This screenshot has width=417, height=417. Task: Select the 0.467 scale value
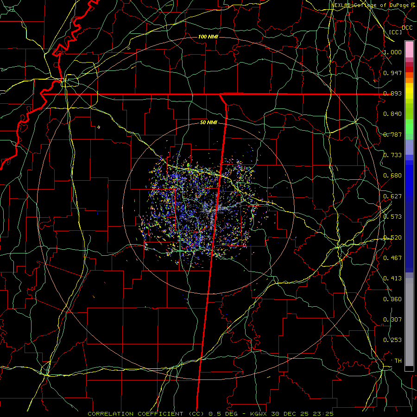(x=392, y=258)
